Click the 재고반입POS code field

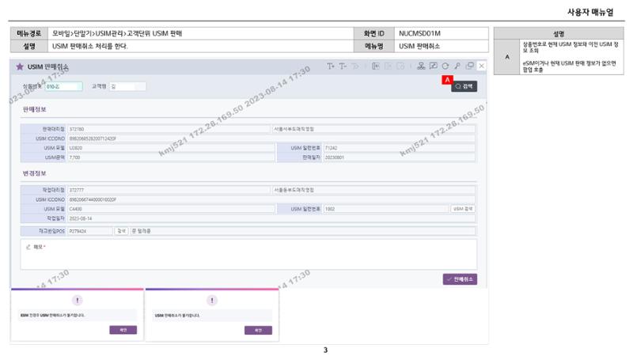(x=90, y=231)
